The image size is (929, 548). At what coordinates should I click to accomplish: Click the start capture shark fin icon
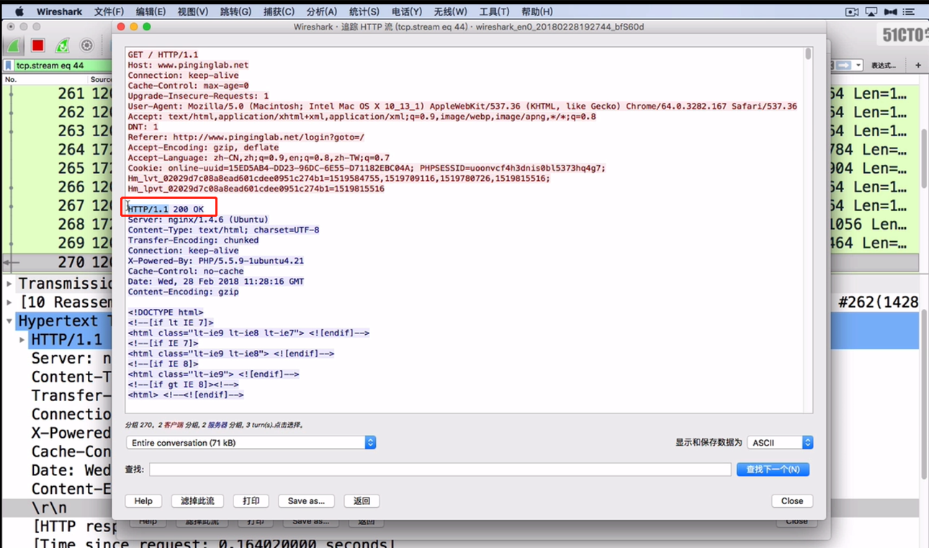[x=14, y=45]
